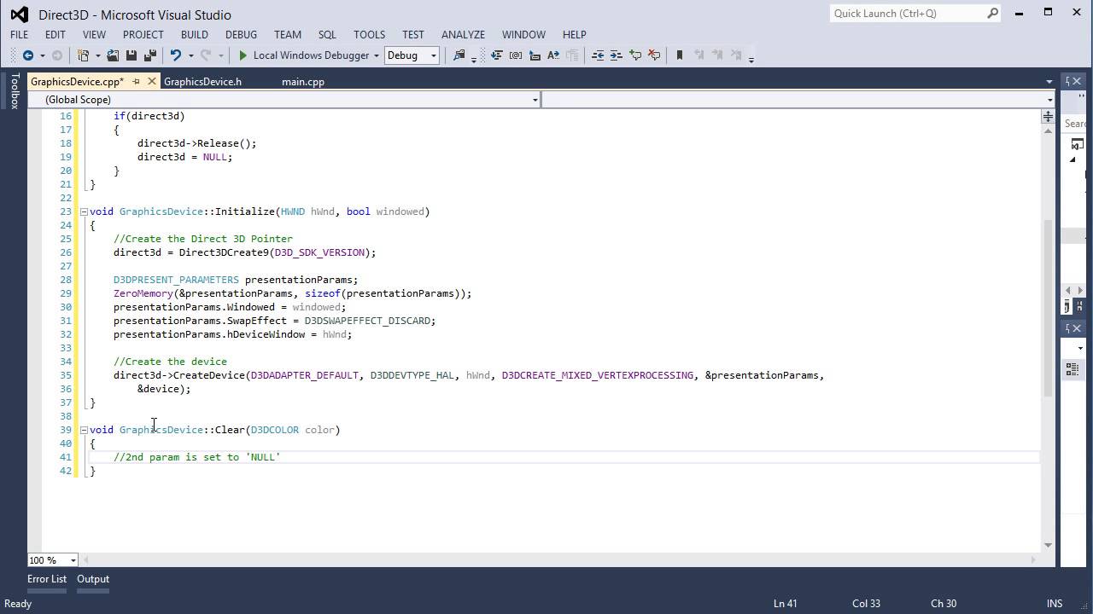Open the EDIT menu
Viewport: 1093px width, 614px height.
tap(55, 34)
